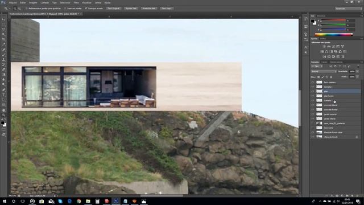Image resolution: width=364 pixels, height=205 pixels.
Task: Open the tool preset picker arrow
Action: [10, 9]
